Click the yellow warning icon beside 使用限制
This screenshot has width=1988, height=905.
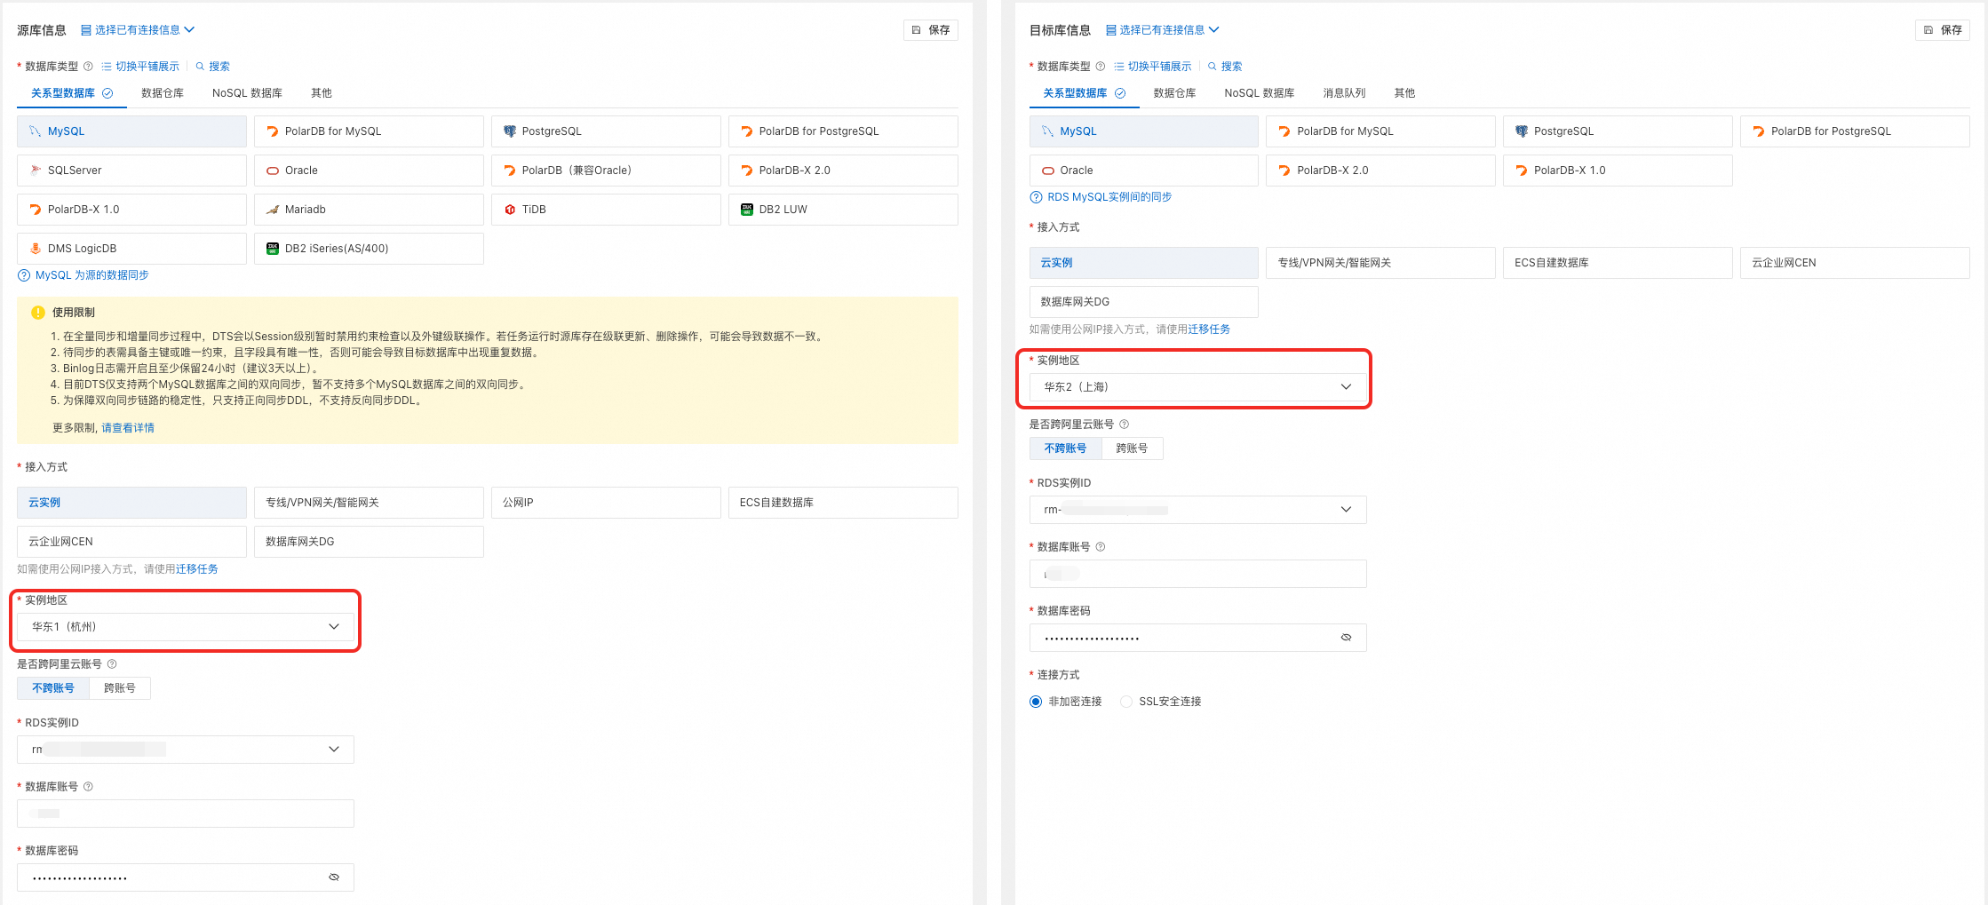click(38, 313)
